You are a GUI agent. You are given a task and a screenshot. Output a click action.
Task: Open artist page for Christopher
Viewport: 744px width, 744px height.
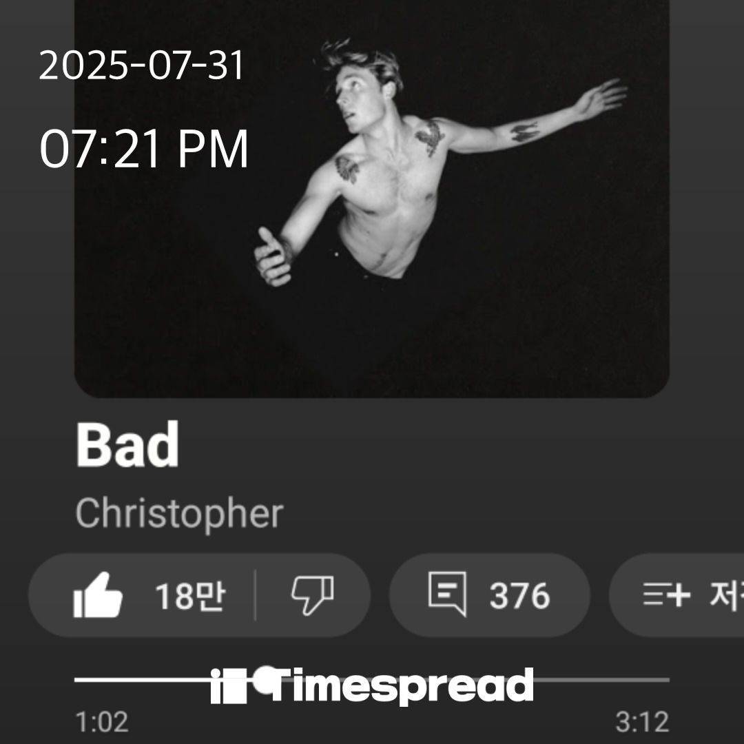point(179,514)
